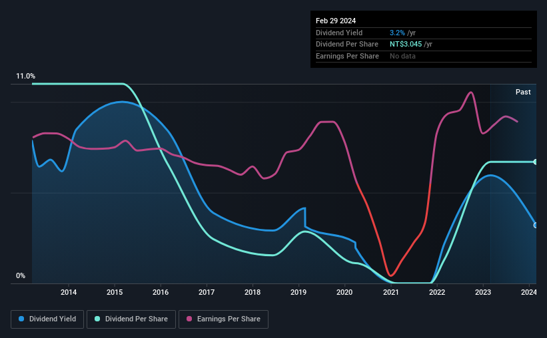Click the Dividend Per Share tooltip row label
547x338 pixels.
point(346,45)
